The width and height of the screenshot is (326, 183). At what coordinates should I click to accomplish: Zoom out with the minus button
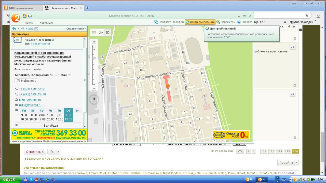94,89
